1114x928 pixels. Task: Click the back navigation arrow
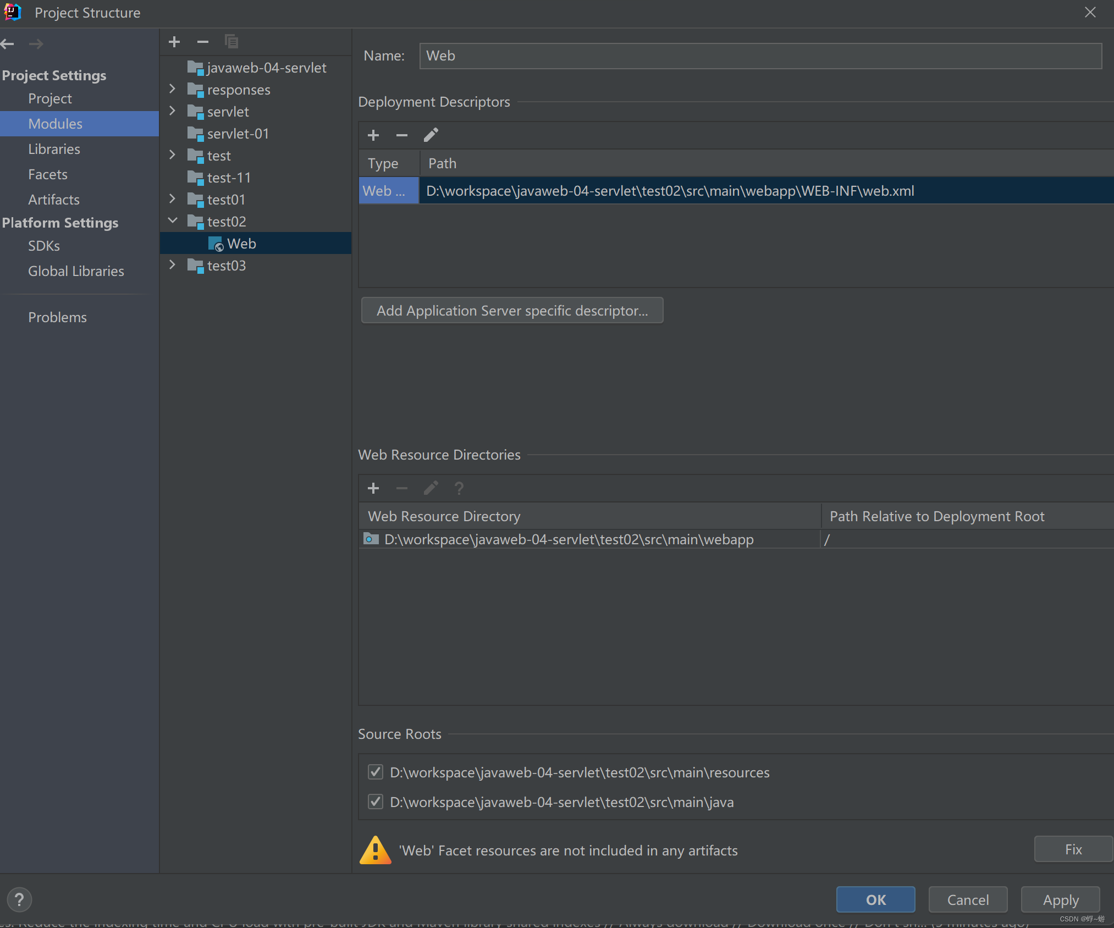(x=8, y=44)
